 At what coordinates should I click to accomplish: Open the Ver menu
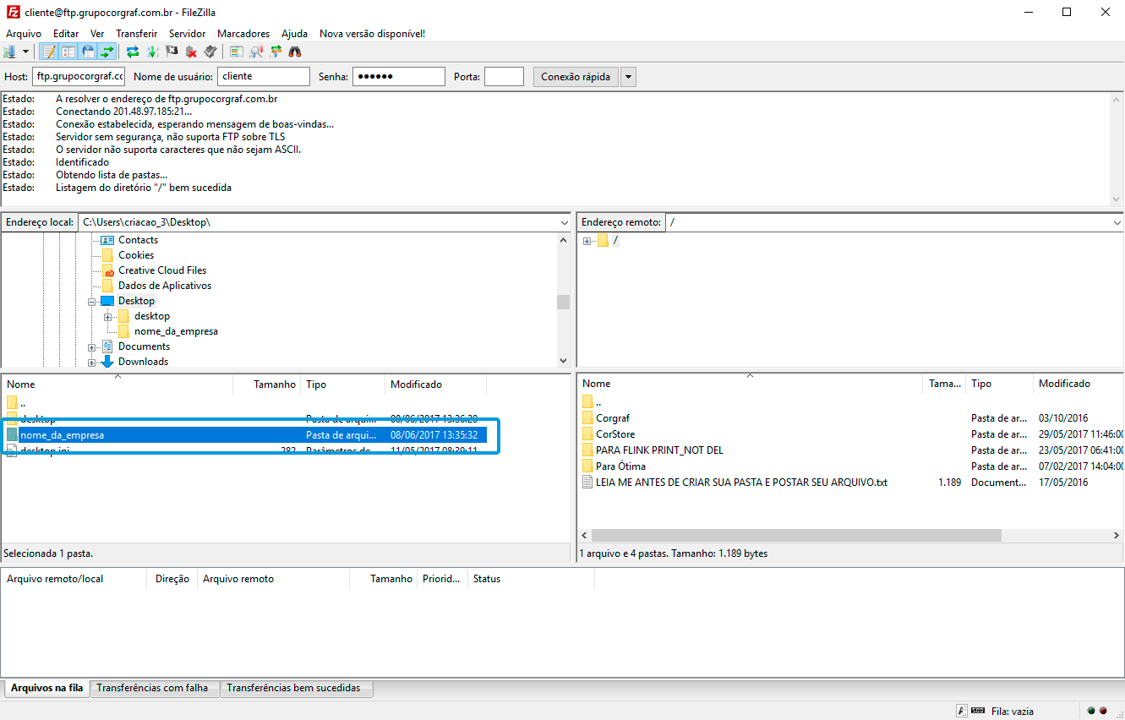[98, 34]
